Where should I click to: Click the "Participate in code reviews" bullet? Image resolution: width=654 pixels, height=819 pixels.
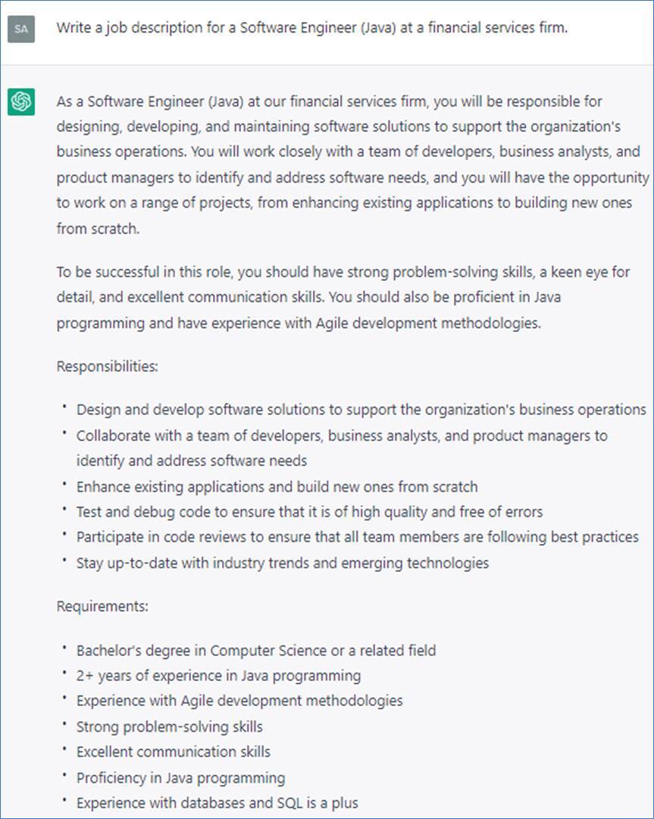tap(357, 537)
